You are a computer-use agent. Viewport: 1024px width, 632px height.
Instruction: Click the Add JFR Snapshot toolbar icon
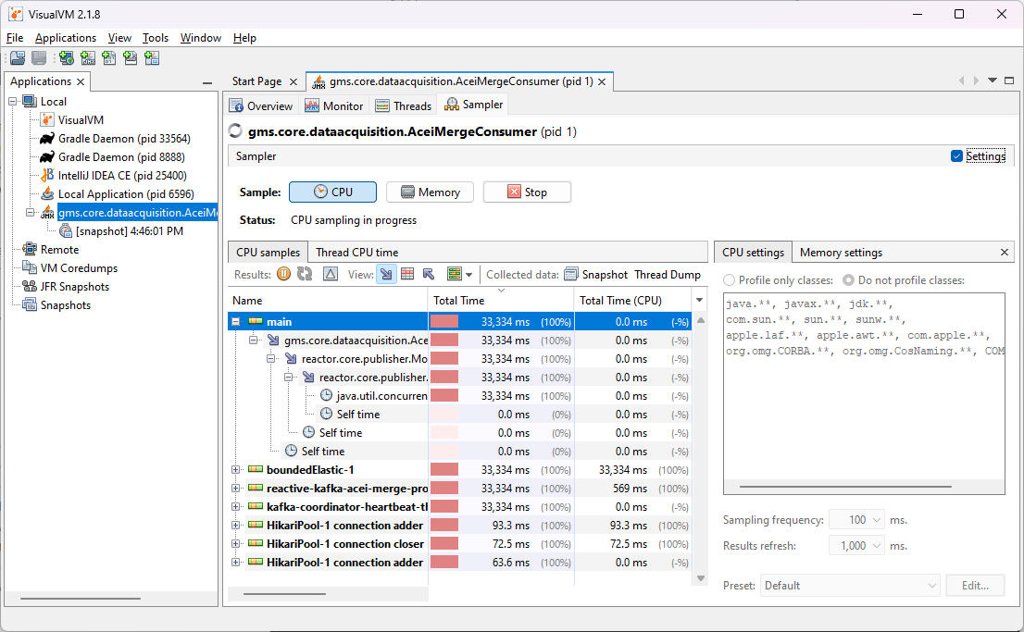(x=131, y=58)
